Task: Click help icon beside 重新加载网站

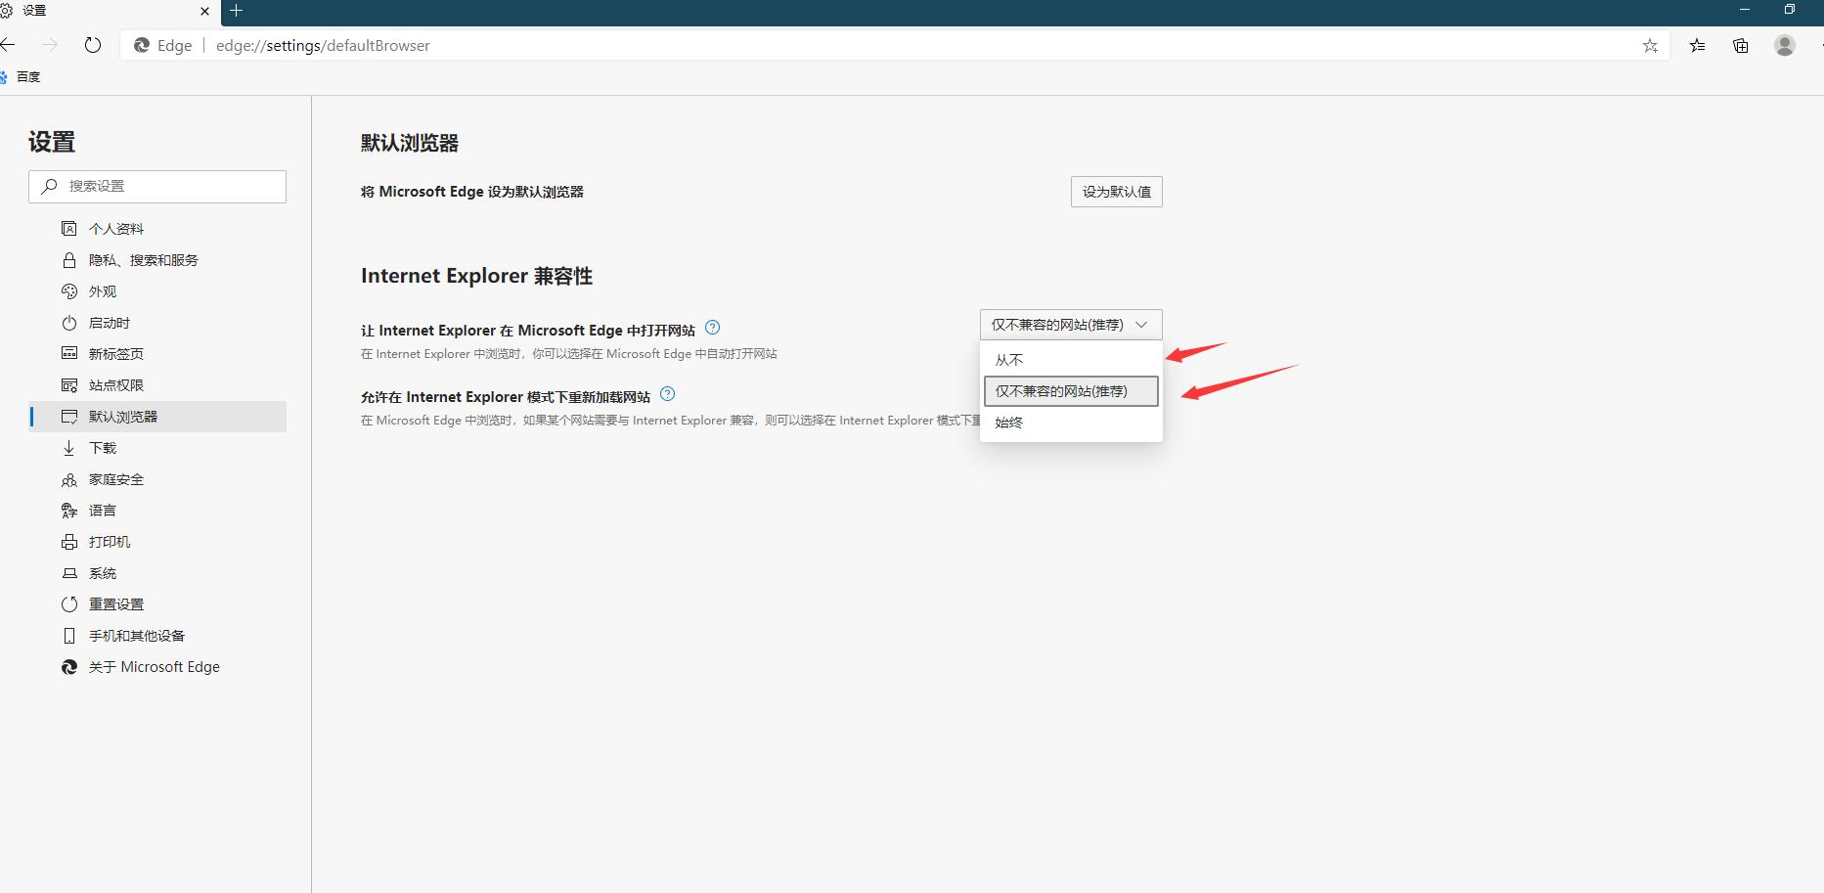Action: [668, 394]
